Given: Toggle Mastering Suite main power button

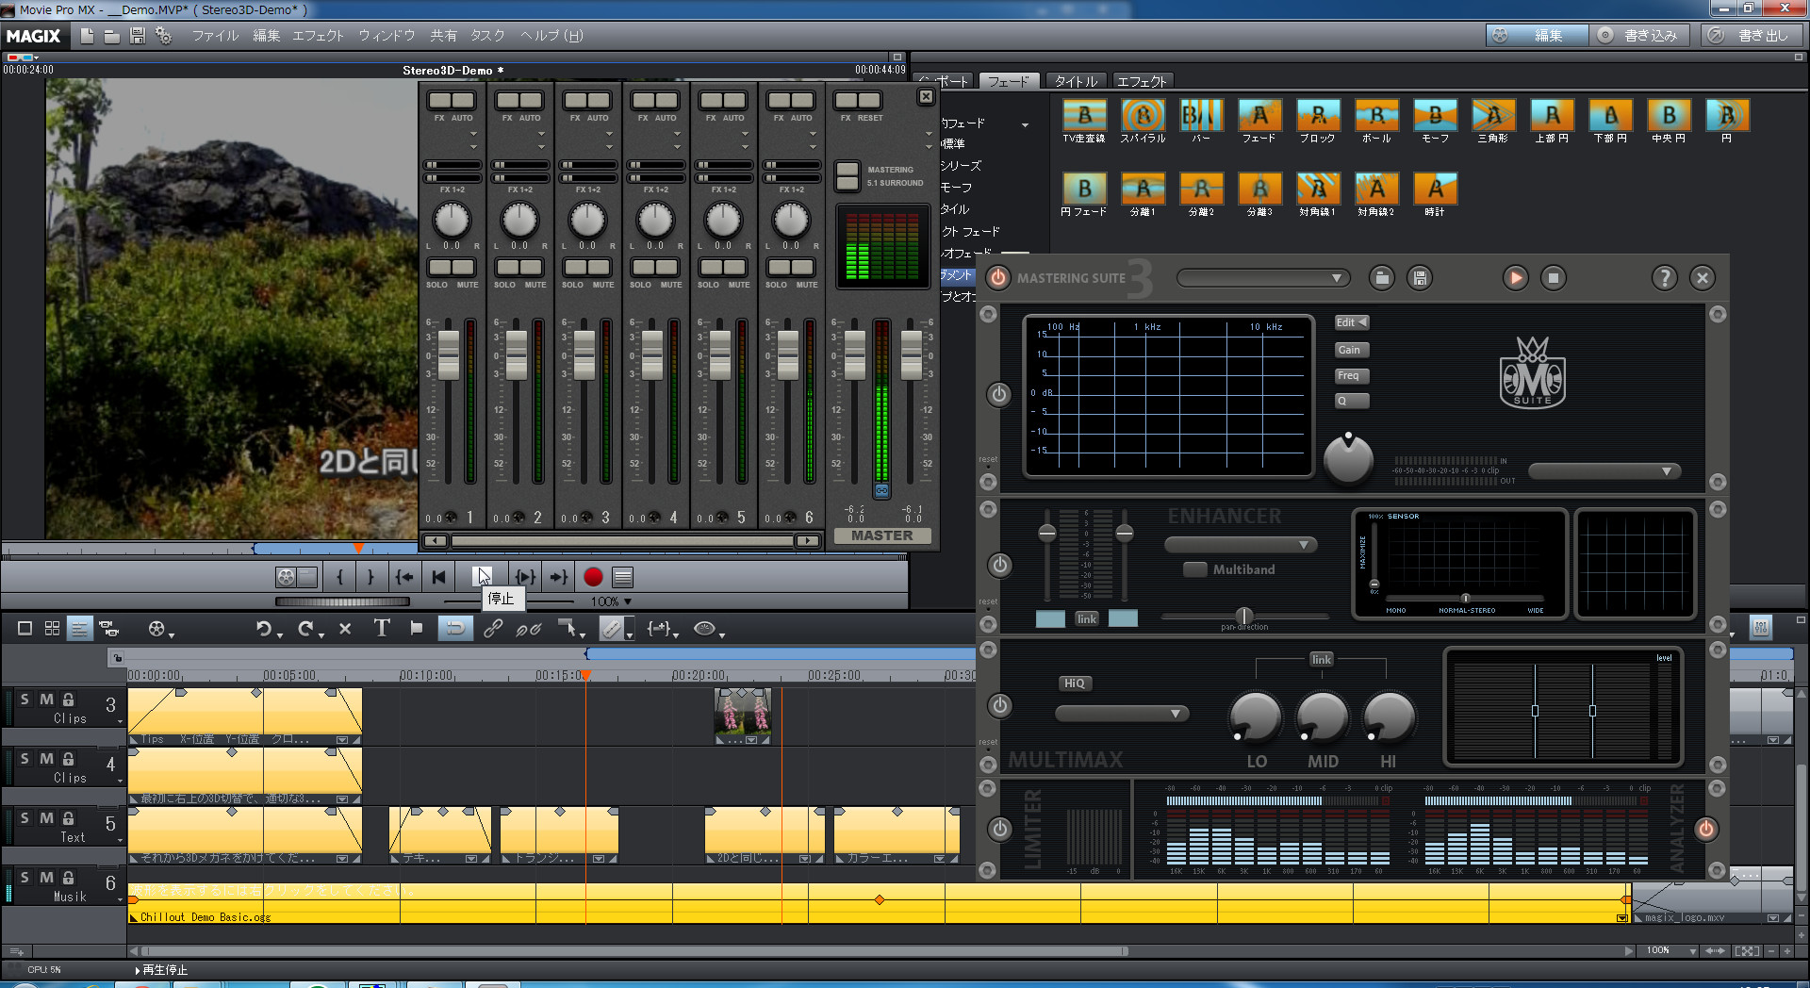Looking at the screenshot, I should (x=998, y=278).
